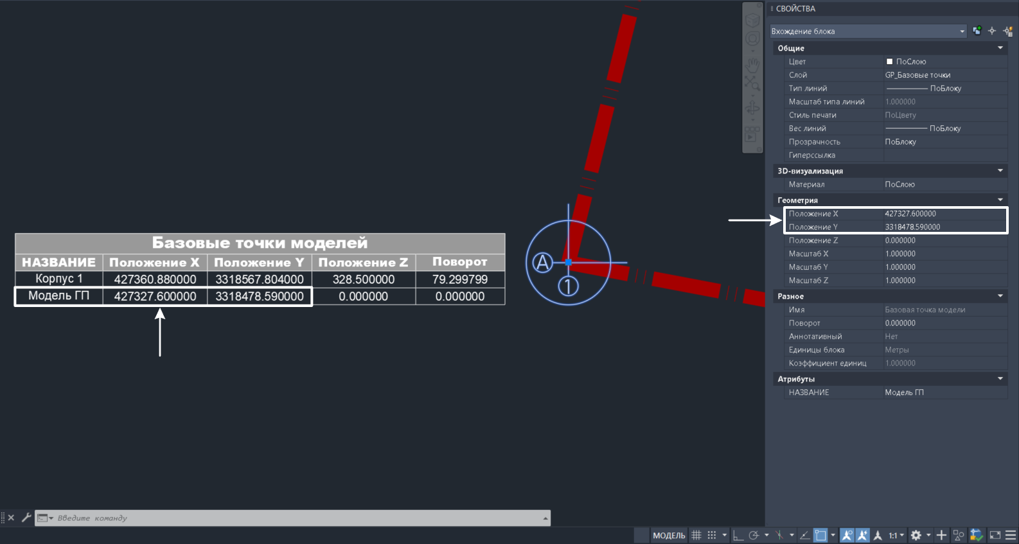Click the Clean Screen icon in status bar
This screenshot has width=1019, height=544.
point(995,535)
